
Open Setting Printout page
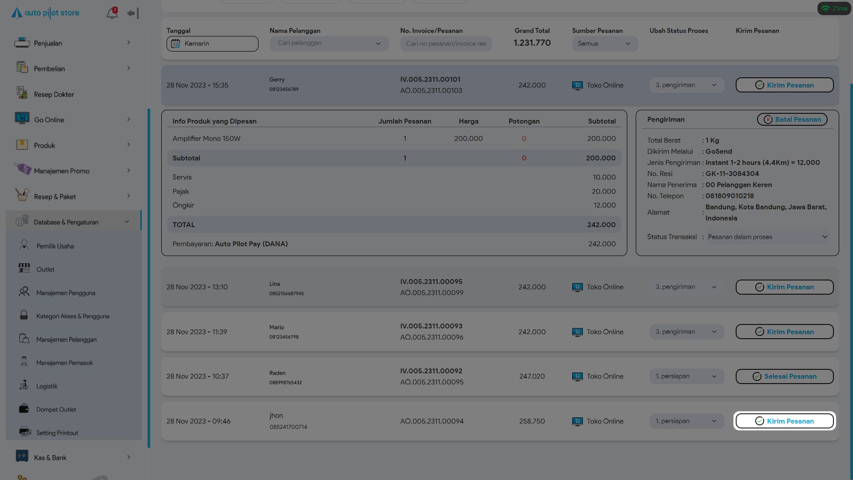point(57,433)
